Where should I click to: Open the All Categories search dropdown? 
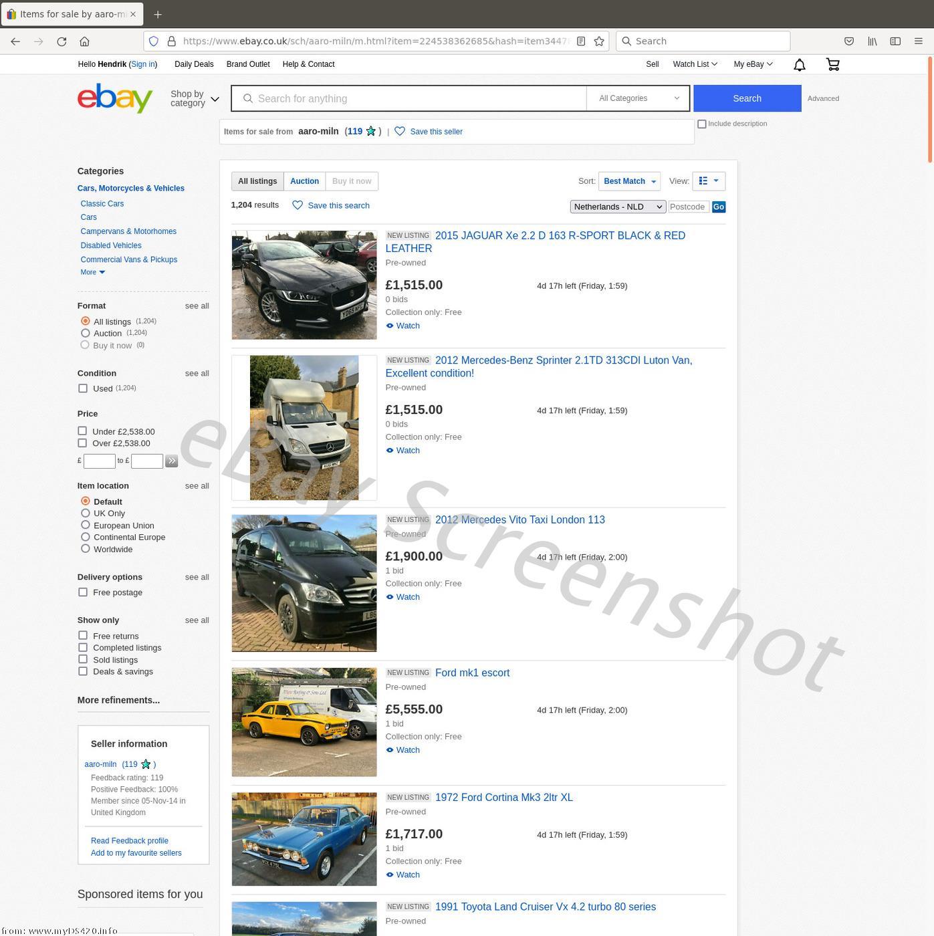point(638,98)
